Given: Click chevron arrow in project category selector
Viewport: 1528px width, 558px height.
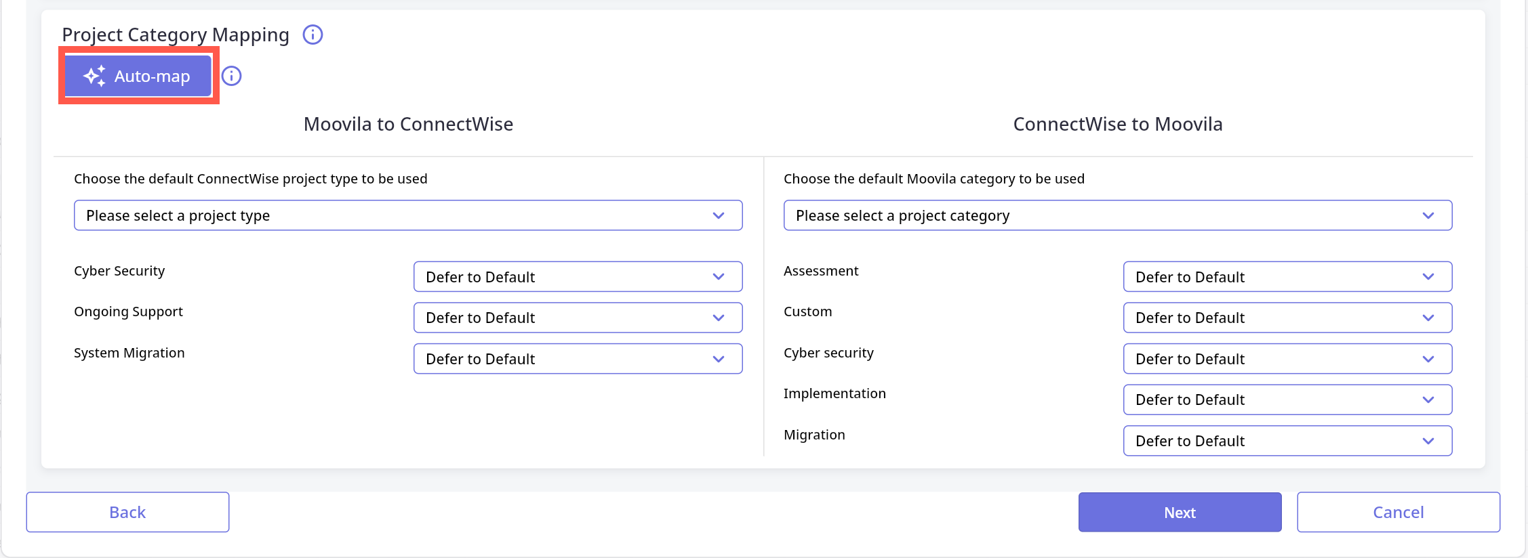Looking at the screenshot, I should (x=1428, y=215).
